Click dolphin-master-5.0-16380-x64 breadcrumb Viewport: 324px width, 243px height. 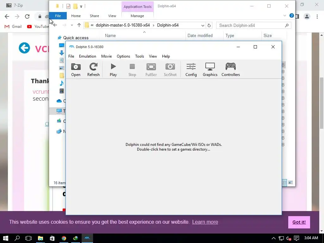tap(123, 25)
